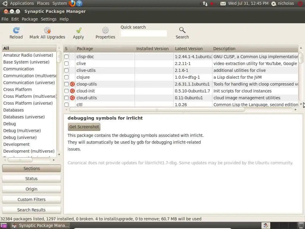The height and width of the screenshot is (229, 305).
Task: Click the power button at top-right corner
Action: [301, 4]
